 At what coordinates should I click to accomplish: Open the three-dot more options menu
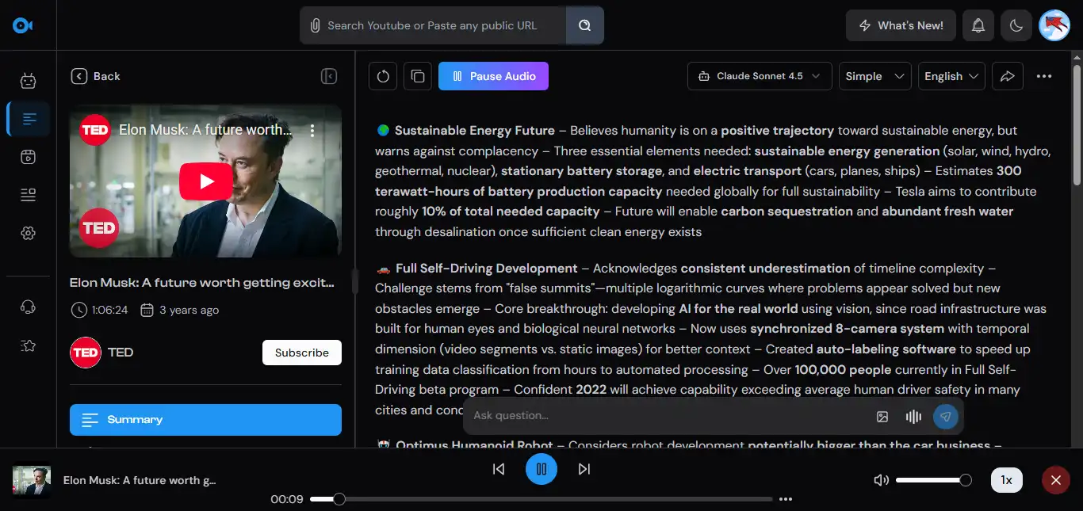click(x=1043, y=76)
